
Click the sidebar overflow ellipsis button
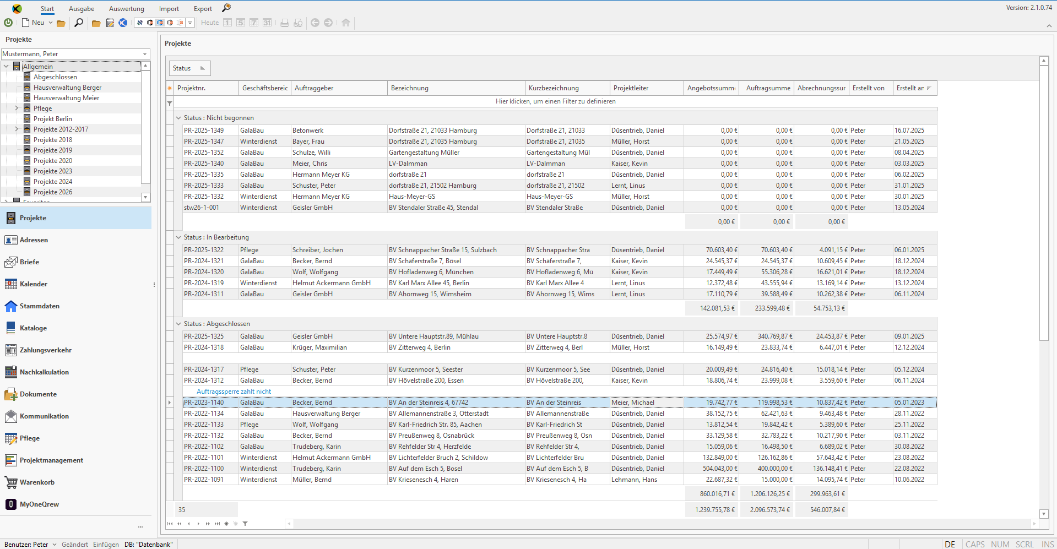[140, 526]
